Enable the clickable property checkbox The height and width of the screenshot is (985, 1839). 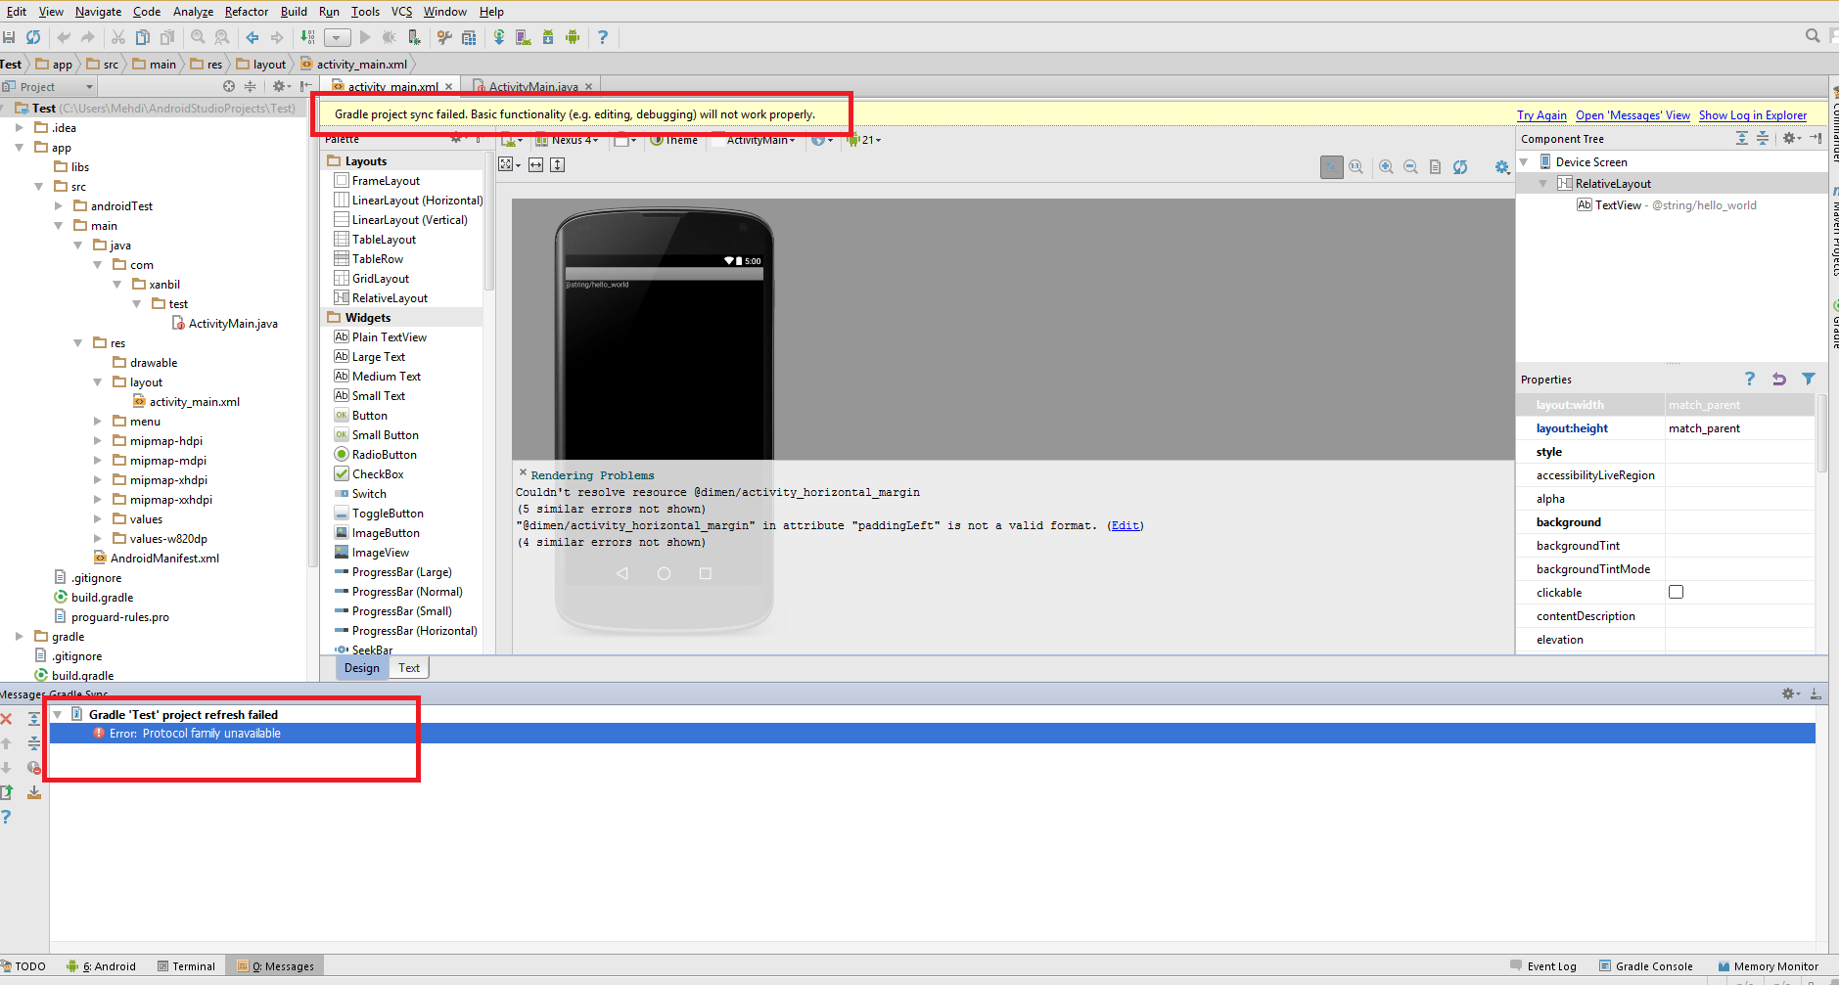pyautogui.click(x=1677, y=592)
